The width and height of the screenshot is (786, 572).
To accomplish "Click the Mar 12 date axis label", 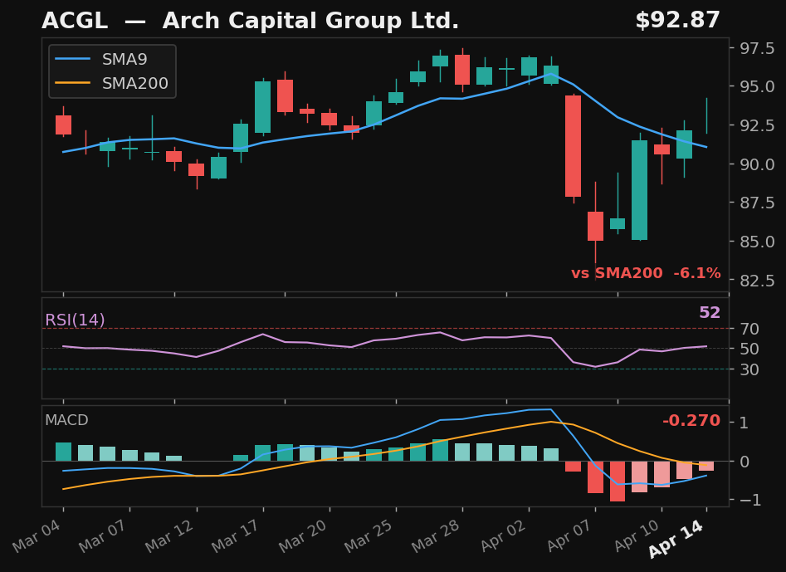I will (x=169, y=536).
